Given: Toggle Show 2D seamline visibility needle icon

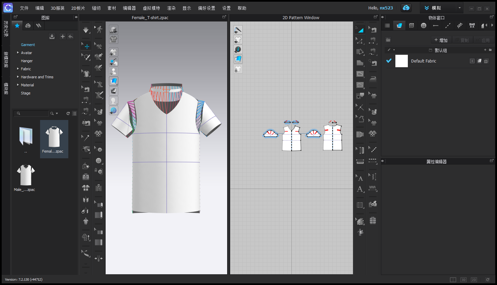Looking at the screenshot, I should [238, 30].
